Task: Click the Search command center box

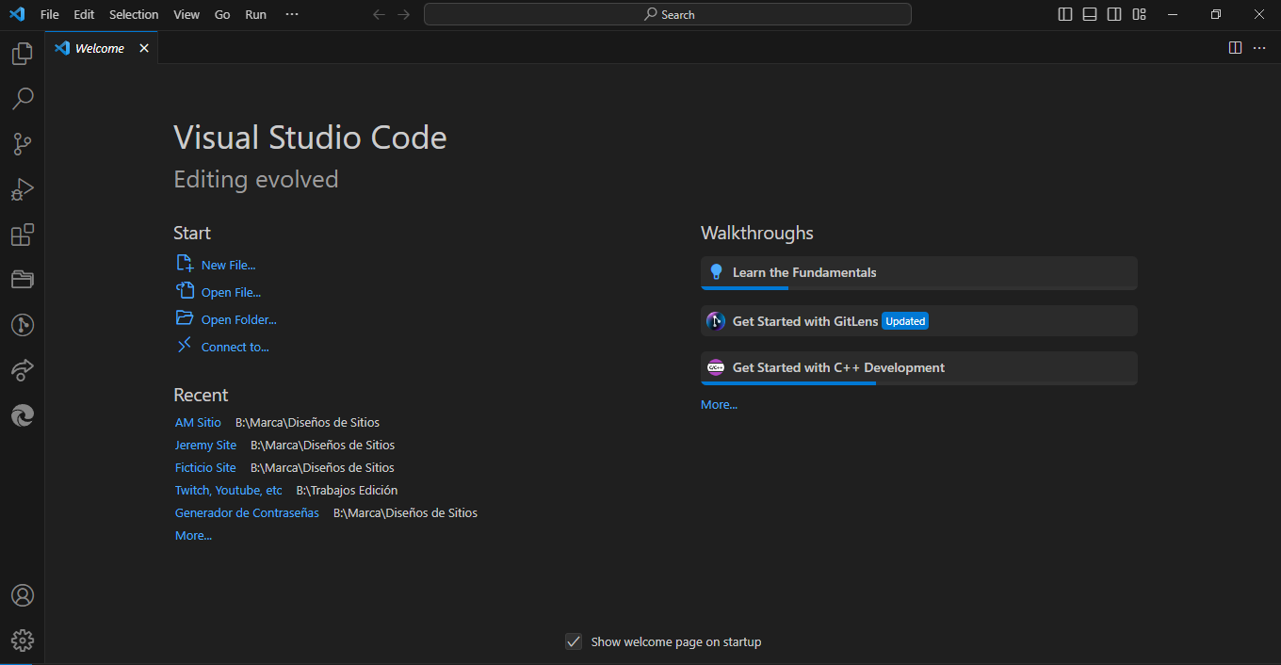Action: click(x=667, y=14)
